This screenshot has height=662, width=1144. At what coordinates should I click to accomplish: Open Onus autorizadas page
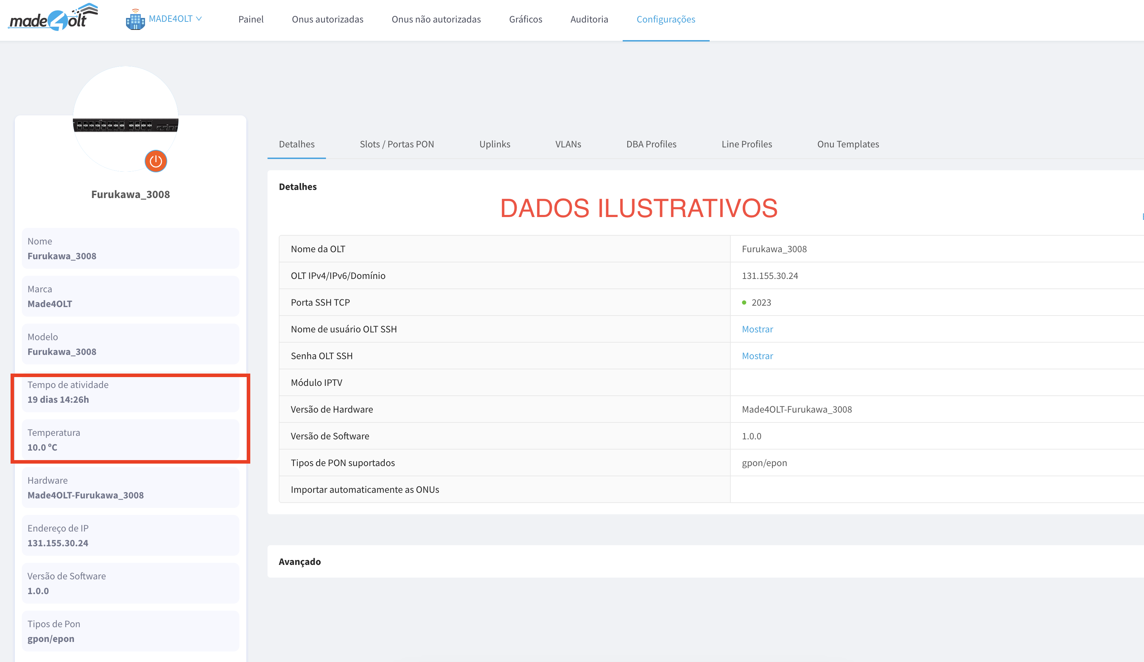[327, 19]
